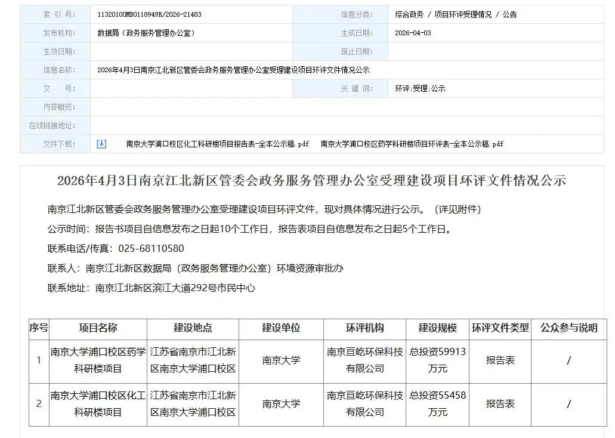The width and height of the screenshot is (615, 438).
Task: Click the 联系地址 滨江大道292号 line
Action: pyautogui.click(x=151, y=288)
